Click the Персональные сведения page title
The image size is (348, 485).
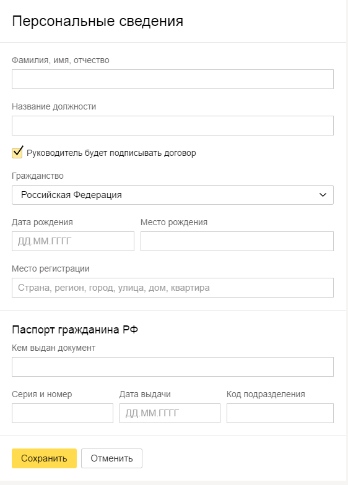(98, 21)
